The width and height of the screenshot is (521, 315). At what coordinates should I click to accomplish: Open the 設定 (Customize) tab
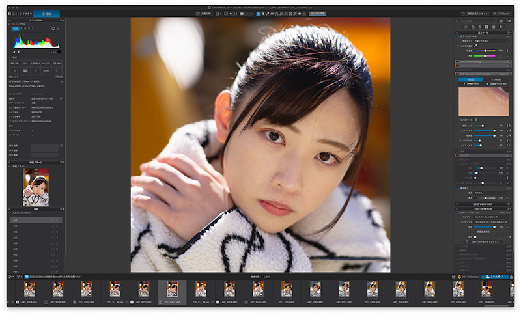tap(46, 14)
